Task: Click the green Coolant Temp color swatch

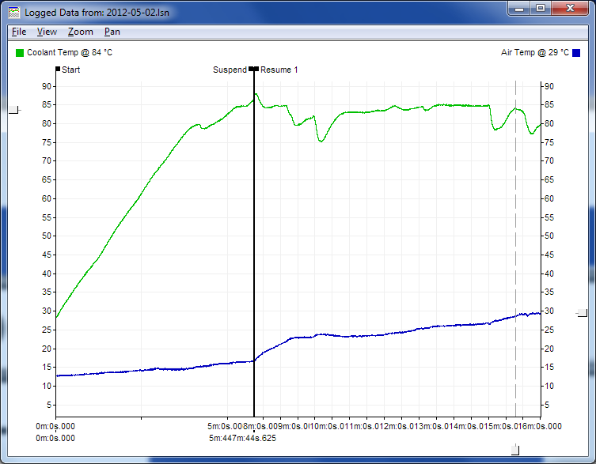Action: 19,53
